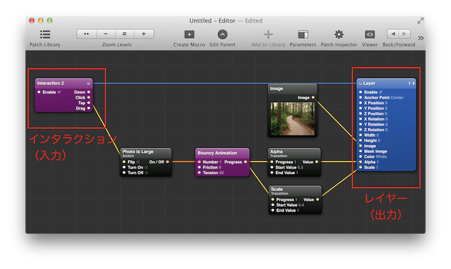Select the Photo is Large switch title
The image size is (451, 269).
pos(138,152)
